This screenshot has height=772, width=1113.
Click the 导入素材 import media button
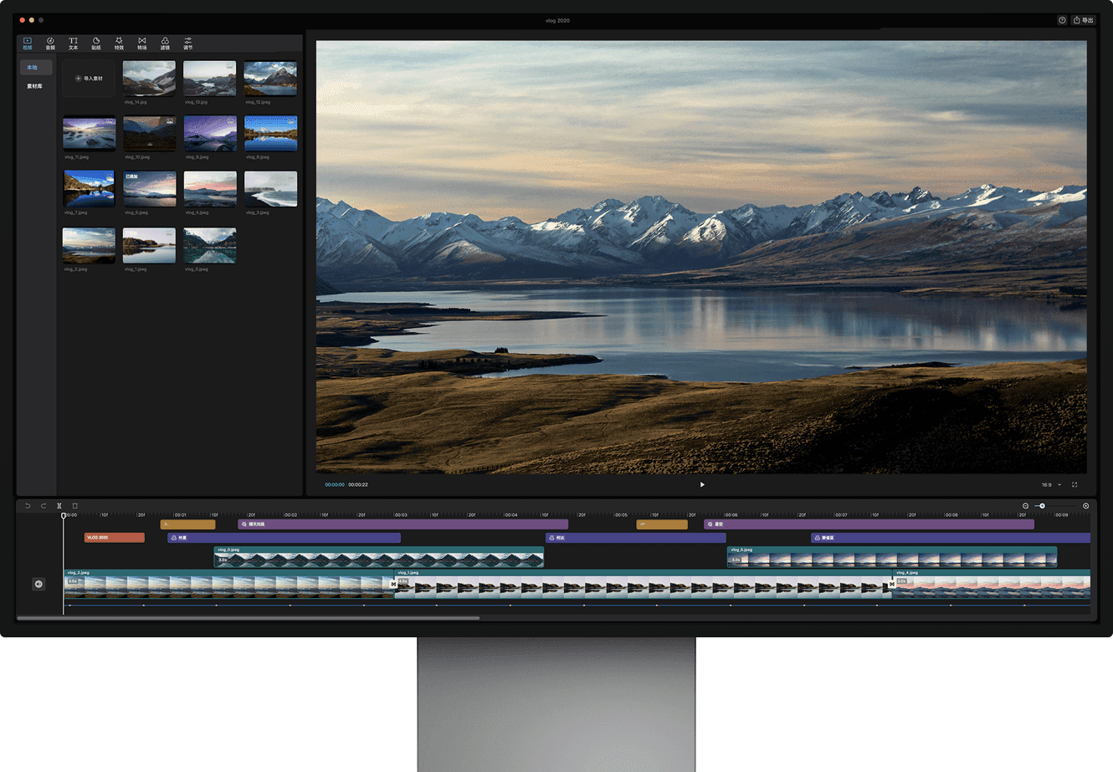tap(89, 79)
